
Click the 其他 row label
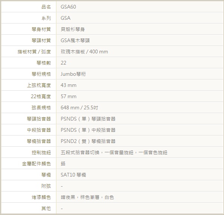pyautogui.click(x=46, y=208)
